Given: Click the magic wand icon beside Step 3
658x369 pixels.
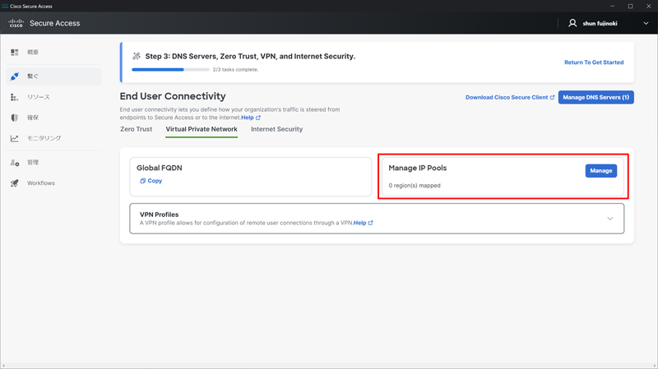Looking at the screenshot, I should 137,56.
